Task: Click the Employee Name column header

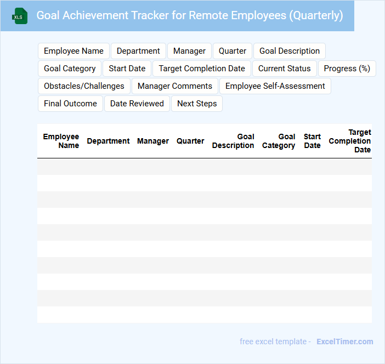Action: tap(61, 141)
